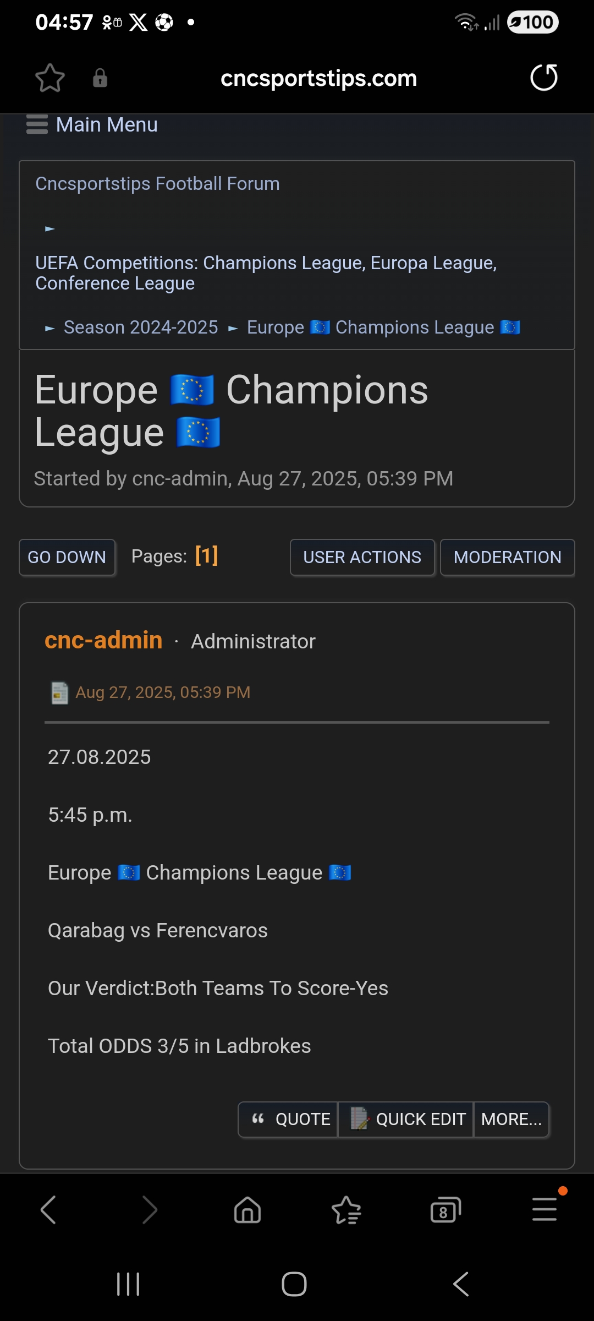The image size is (594, 1321).
Task: Bookmark page with the star icon
Action: pos(50,78)
